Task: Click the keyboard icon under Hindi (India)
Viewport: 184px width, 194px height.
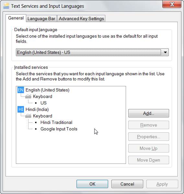Action: (x=28, y=116)
